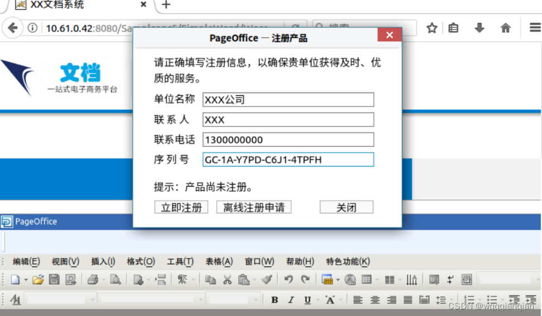The width and height of the screenshot is (542, 316).
Task: Open a file with the folder icon
Action: (38, 279)
